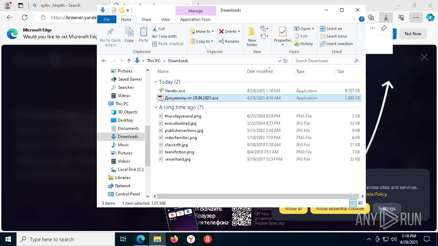This screenshot has width=438, height=246.
Task: Click Allow all cookies button
Action: click(x=293, y=208)
